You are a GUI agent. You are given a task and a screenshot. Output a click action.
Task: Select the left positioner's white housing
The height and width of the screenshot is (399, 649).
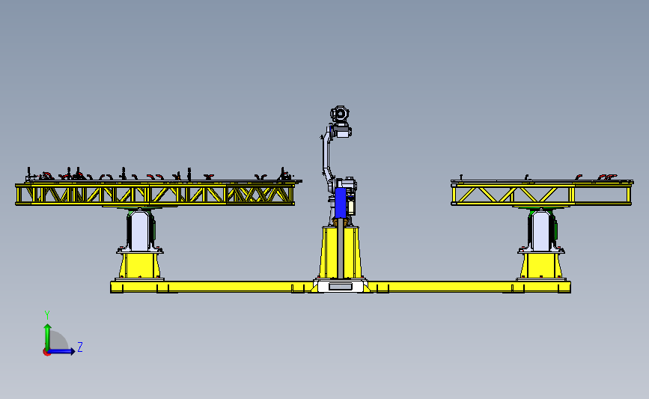click(x=139, y=231)
